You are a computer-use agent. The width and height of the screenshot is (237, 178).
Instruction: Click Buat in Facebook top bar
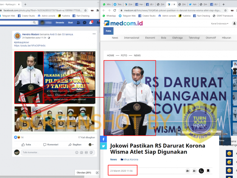70,22
